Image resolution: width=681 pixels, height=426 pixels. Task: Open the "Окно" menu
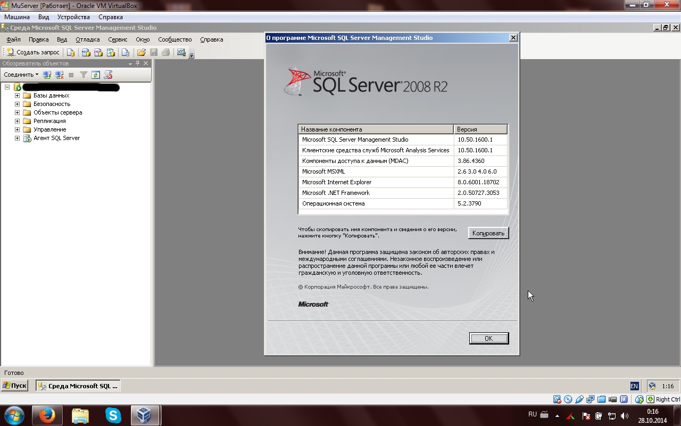[x=143, y=39]
